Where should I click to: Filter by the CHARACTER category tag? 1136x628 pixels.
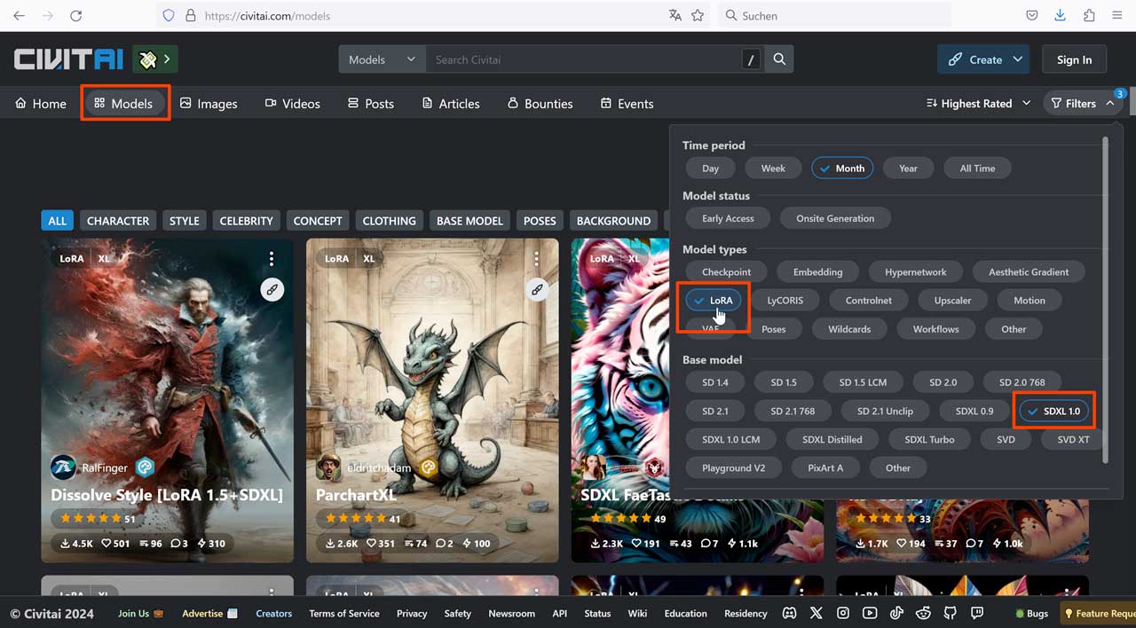coord(118,221)
